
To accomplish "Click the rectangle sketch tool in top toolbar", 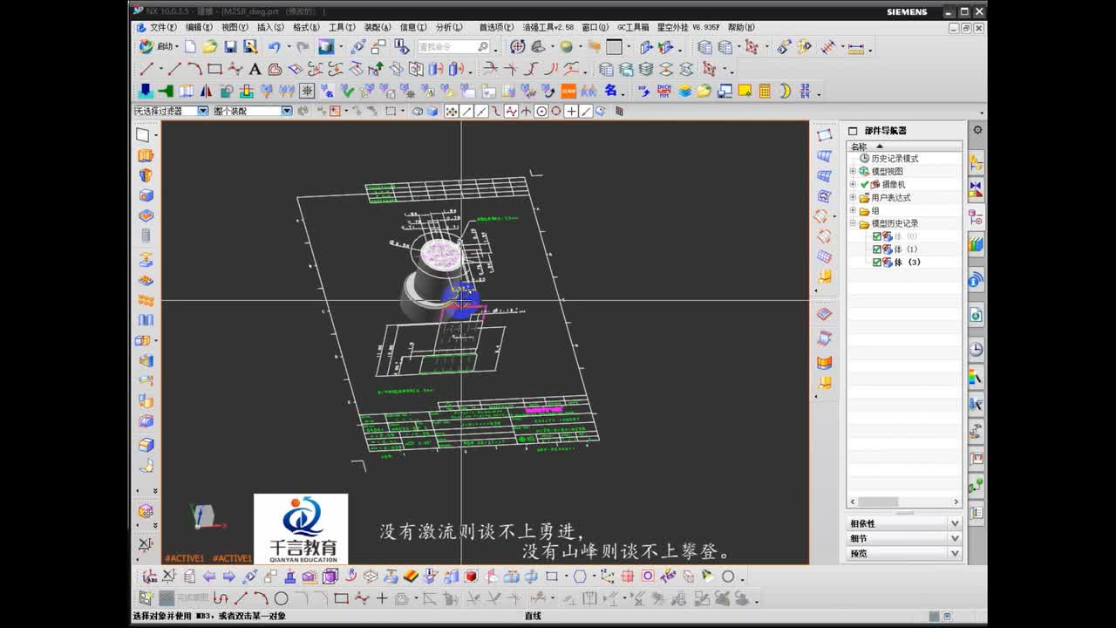I will click(214, 69).
